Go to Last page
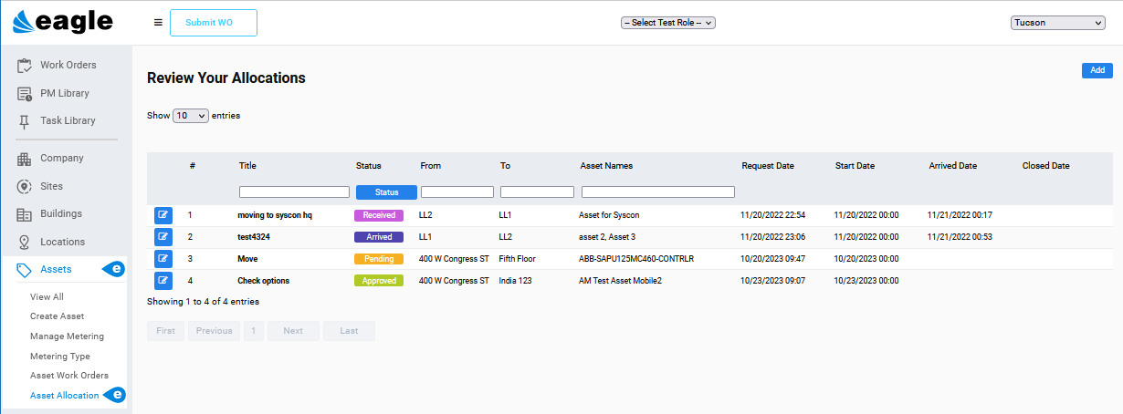 point(349,331)
